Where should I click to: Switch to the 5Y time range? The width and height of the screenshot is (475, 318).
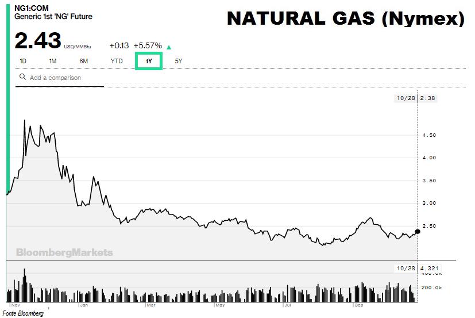179,61
